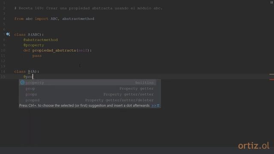Click 'propiedad_abstracta' method name on line 10
This screenshot has height=154, width=274.
click(x=54, y=50)
